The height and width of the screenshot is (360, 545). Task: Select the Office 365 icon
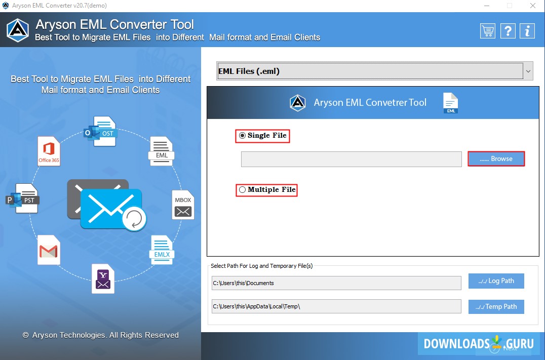(x=49, y=150)
